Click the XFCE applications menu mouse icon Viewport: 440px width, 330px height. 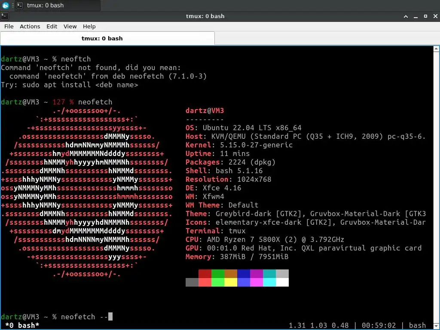click(x=5, y=5)
